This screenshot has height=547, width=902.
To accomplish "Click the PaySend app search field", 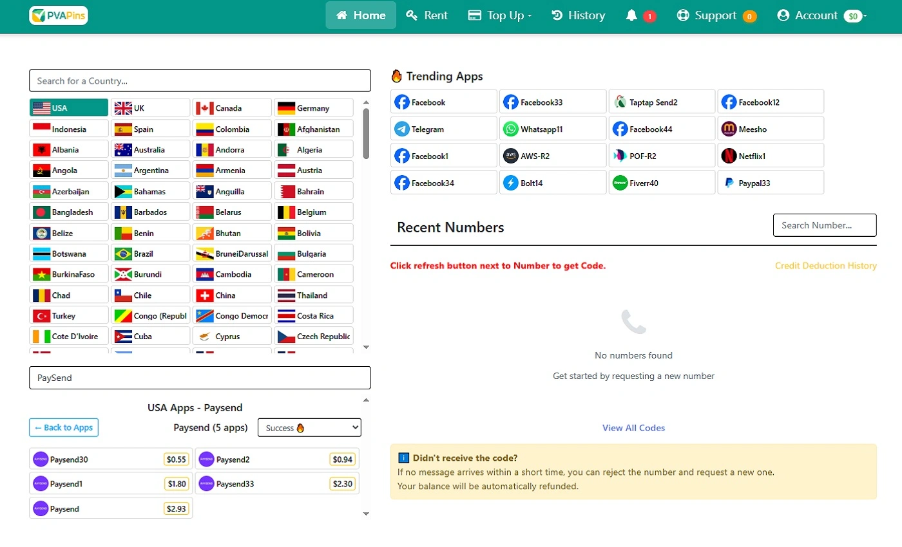I will point(200,378).
